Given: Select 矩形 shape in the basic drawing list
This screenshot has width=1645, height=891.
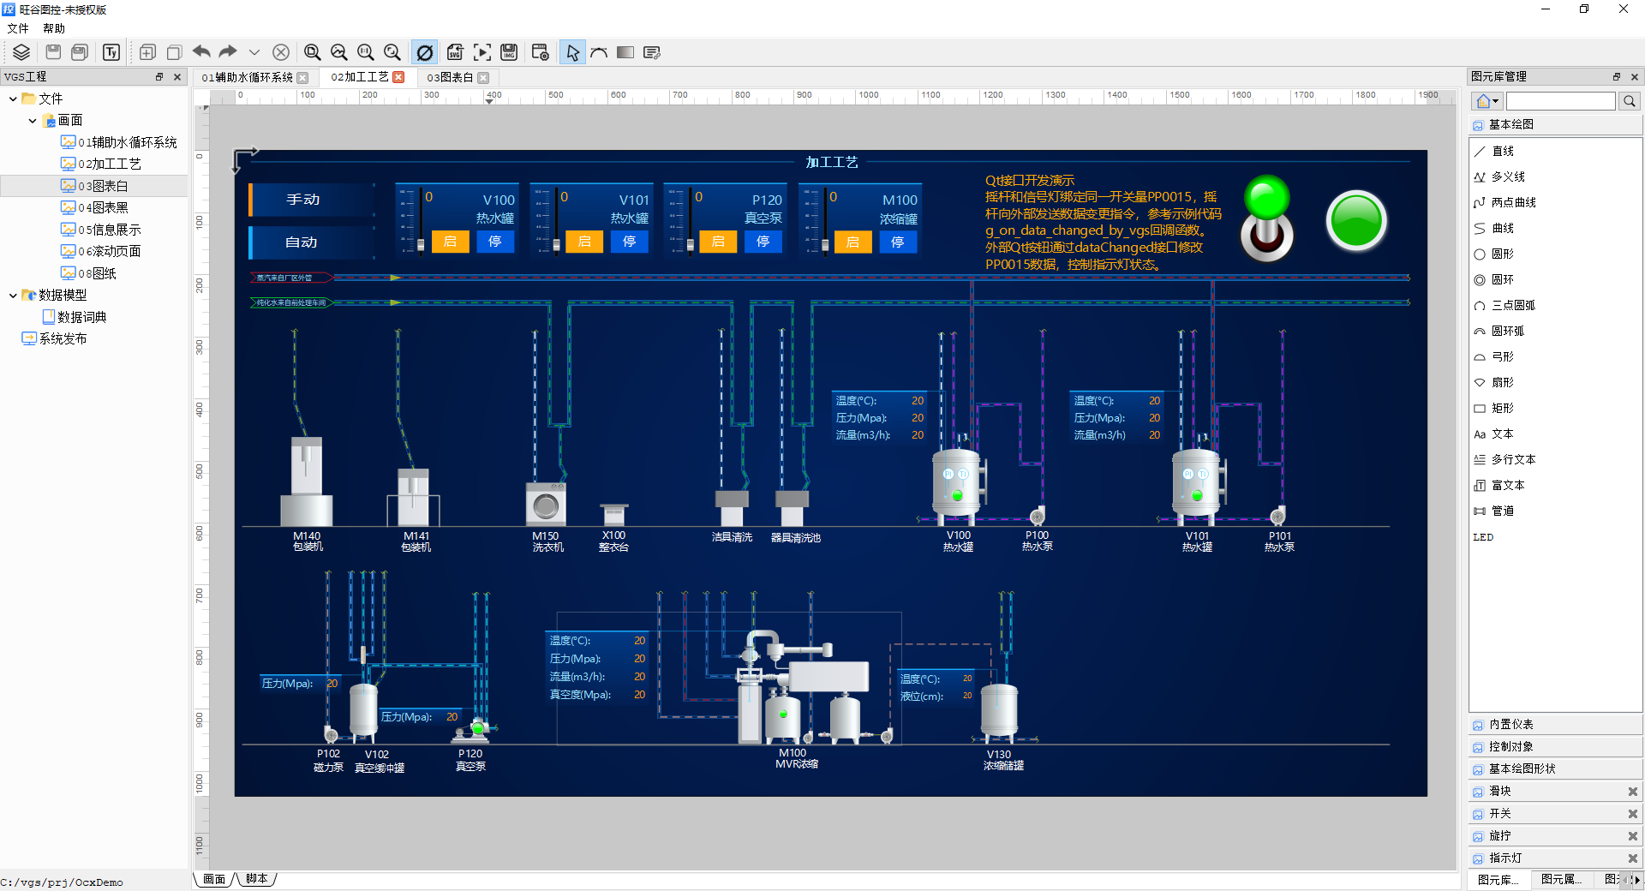Looking at the screenshot, I should click(x=1502, y=408).
